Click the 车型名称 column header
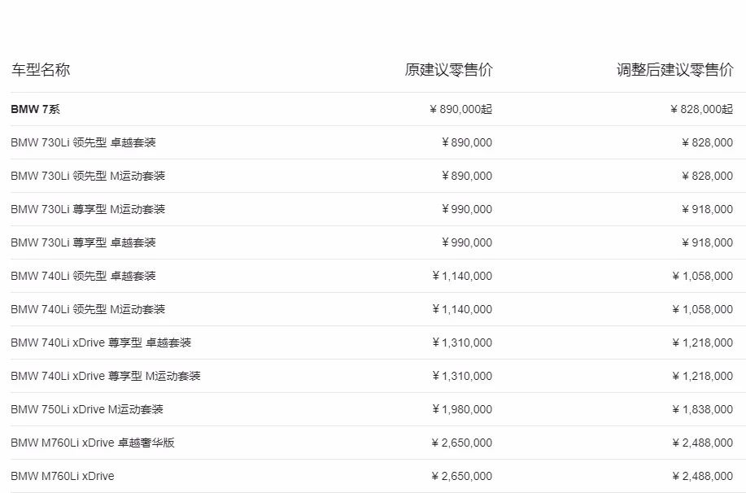This screenshot has width=746, height=493. [41, 70]
